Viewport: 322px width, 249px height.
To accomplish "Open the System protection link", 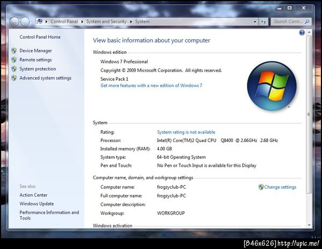I will click(38, 69).
